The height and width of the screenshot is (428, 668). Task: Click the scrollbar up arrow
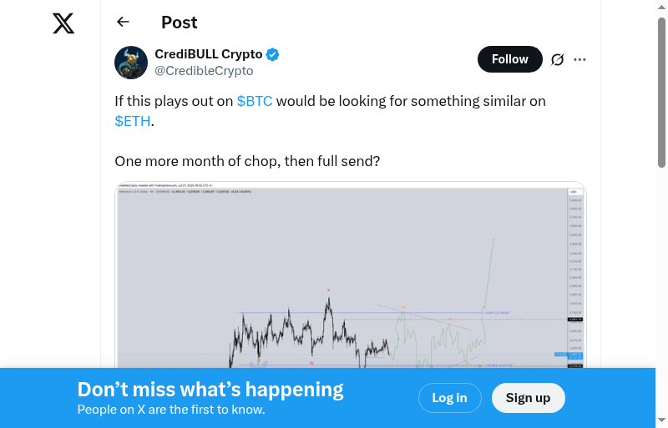[x=662, y=7]
